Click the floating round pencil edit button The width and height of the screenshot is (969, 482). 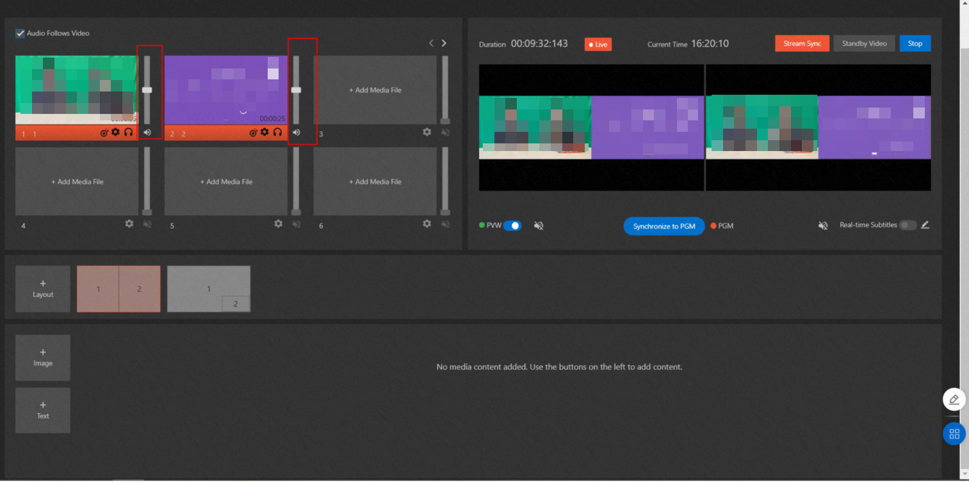click(x=954, y=399)
